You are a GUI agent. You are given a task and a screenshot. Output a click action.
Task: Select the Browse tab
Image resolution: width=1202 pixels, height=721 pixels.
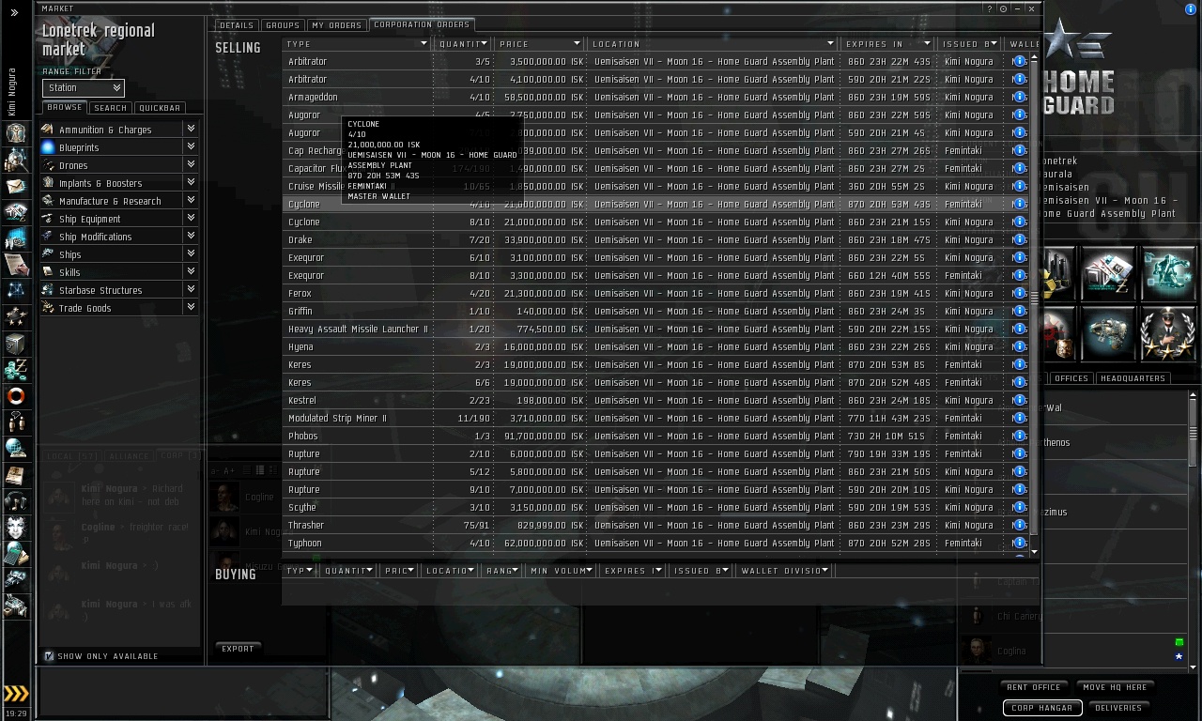coord(65,107)
